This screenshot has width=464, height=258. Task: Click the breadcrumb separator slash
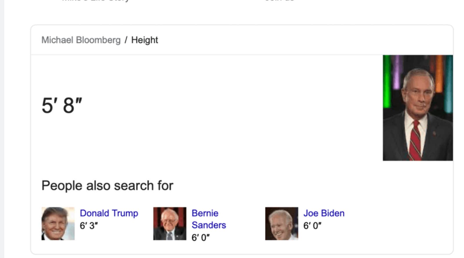(126, 40)
